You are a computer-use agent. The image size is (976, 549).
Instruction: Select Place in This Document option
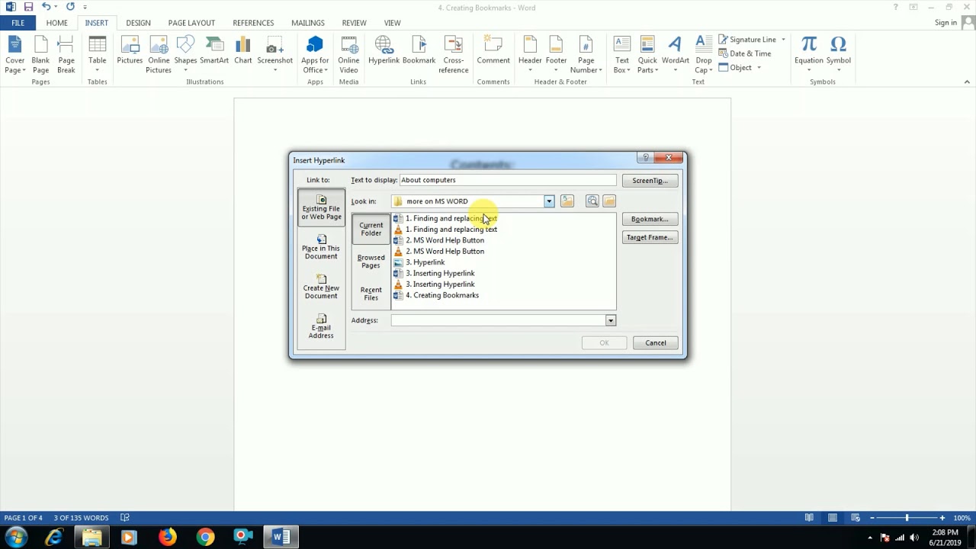[321, 248]
